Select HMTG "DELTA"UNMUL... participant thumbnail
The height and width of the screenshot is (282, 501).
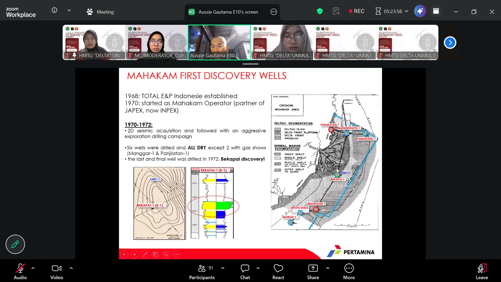click(x=282, y=42)
